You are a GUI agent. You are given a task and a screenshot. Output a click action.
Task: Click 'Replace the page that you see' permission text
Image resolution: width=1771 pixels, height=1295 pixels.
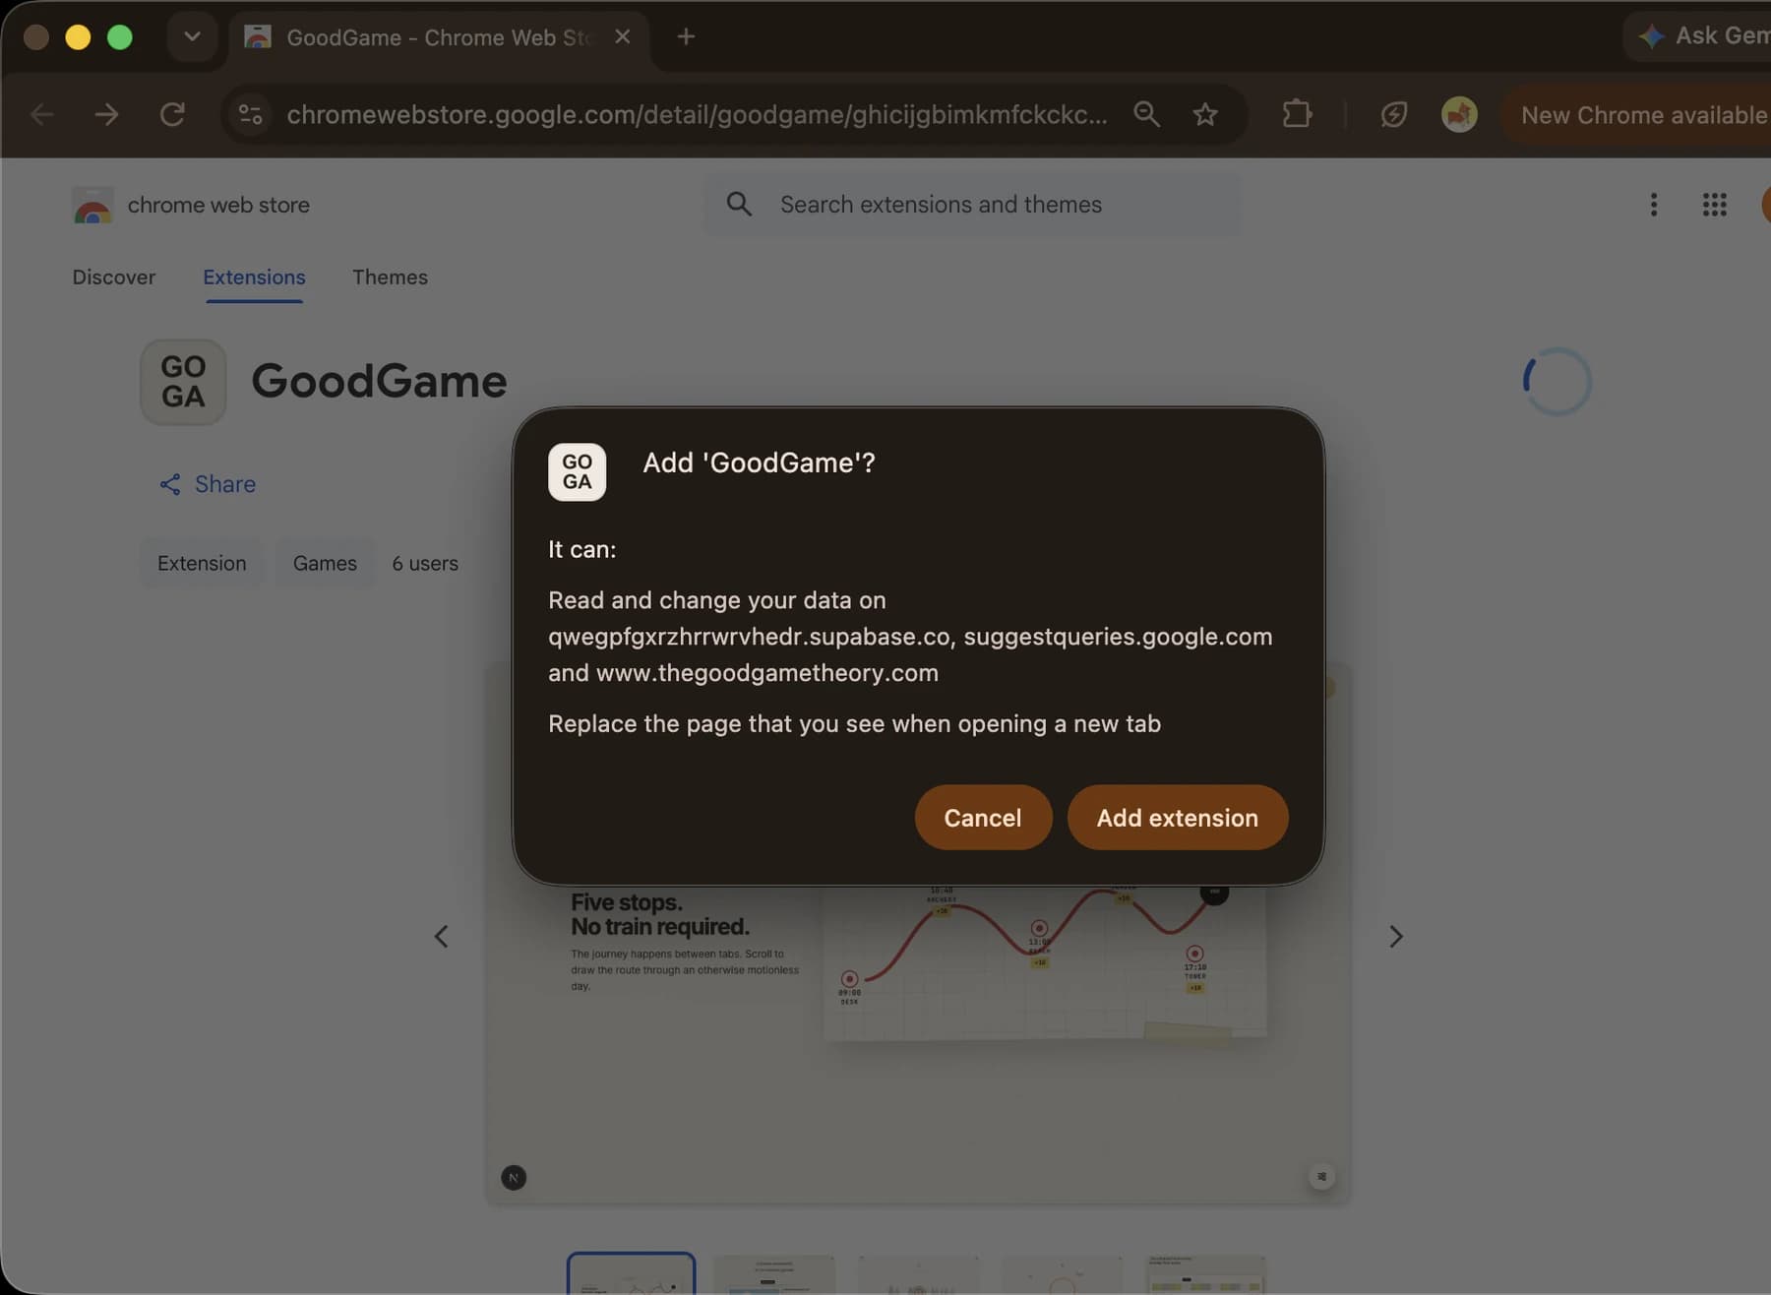pyautogui.click(x=854, y=724)
